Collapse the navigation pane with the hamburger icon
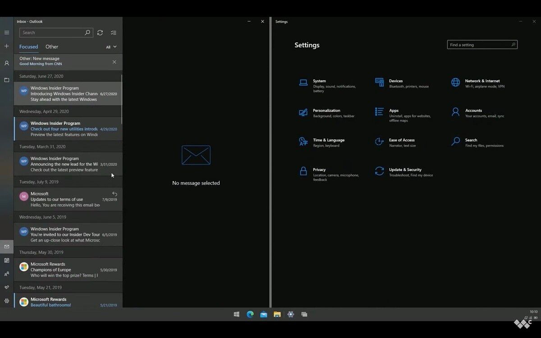The height and width of the screenshot is (338, 541). coord(6,32)
